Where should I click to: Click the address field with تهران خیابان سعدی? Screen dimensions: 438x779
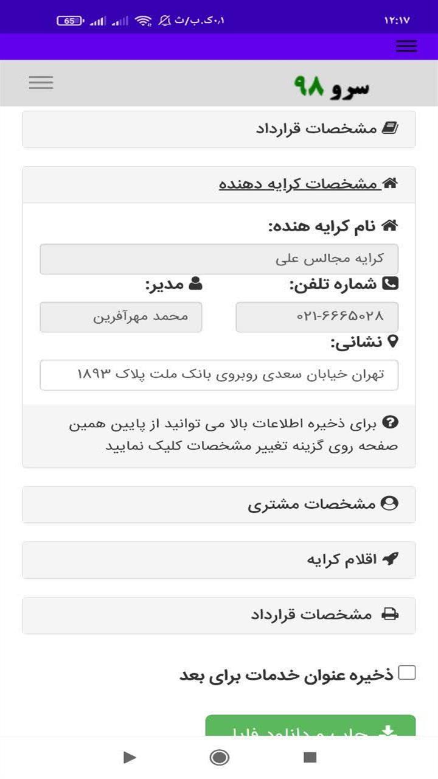coord(219,375)
